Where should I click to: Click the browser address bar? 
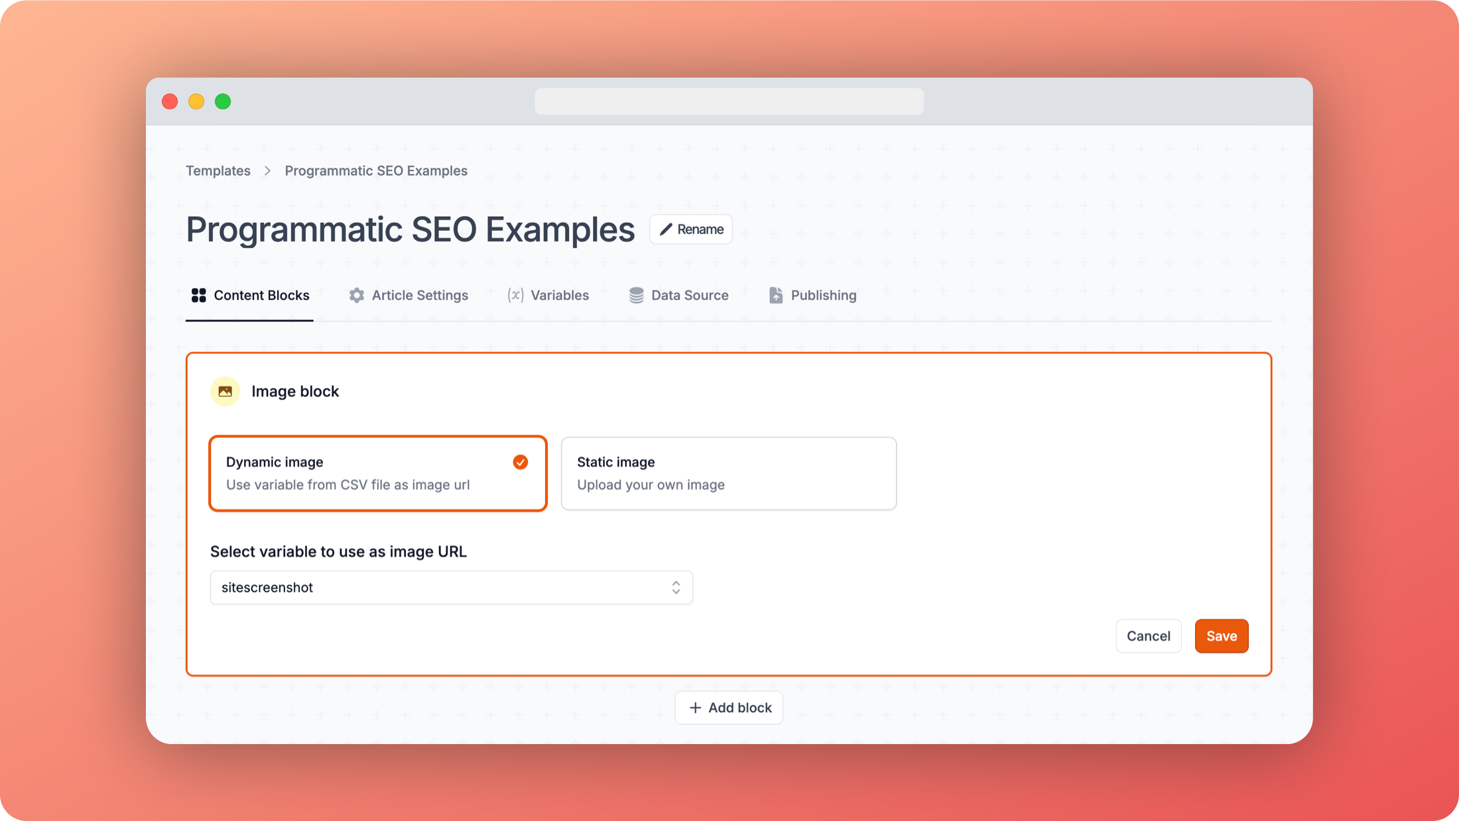tap(729, 101)
